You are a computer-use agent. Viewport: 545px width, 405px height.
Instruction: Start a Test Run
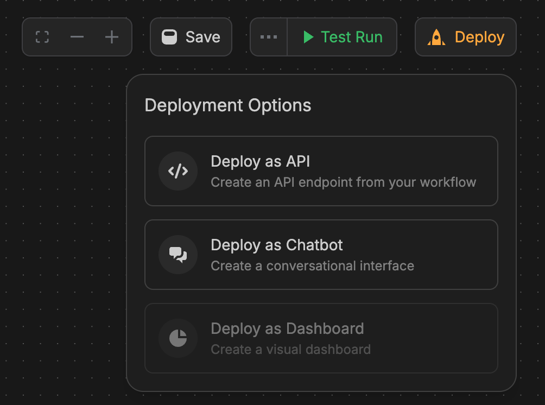(343, 37)
